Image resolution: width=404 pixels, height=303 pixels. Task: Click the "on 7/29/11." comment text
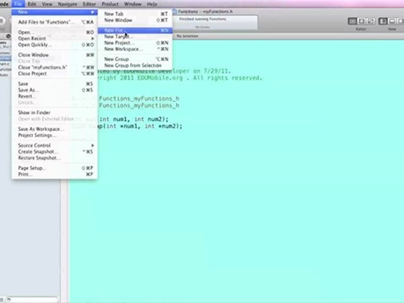[212, 71]
